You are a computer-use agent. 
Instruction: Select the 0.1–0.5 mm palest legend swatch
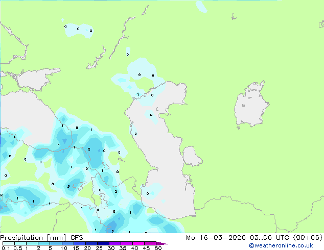tap(9, 243)
